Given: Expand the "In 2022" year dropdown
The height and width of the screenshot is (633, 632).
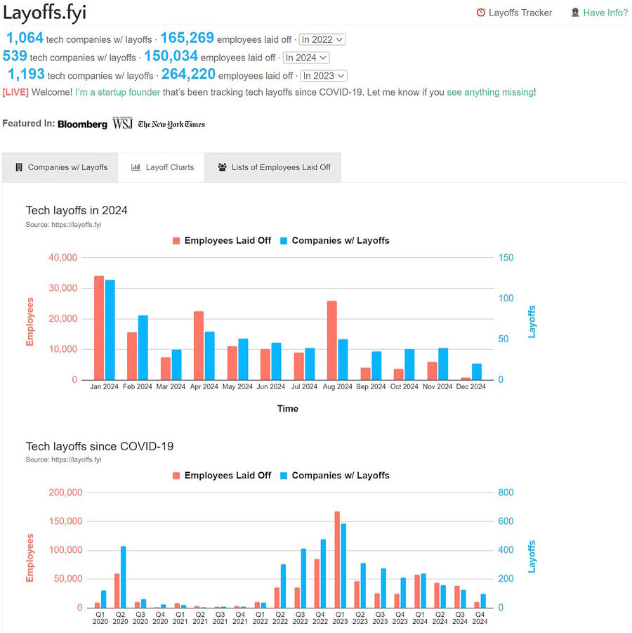Looking at the screenshot, I should coord(322,39).
